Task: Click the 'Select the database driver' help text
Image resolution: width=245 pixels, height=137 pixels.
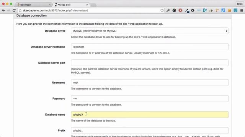Action: [x=123, y=37]
